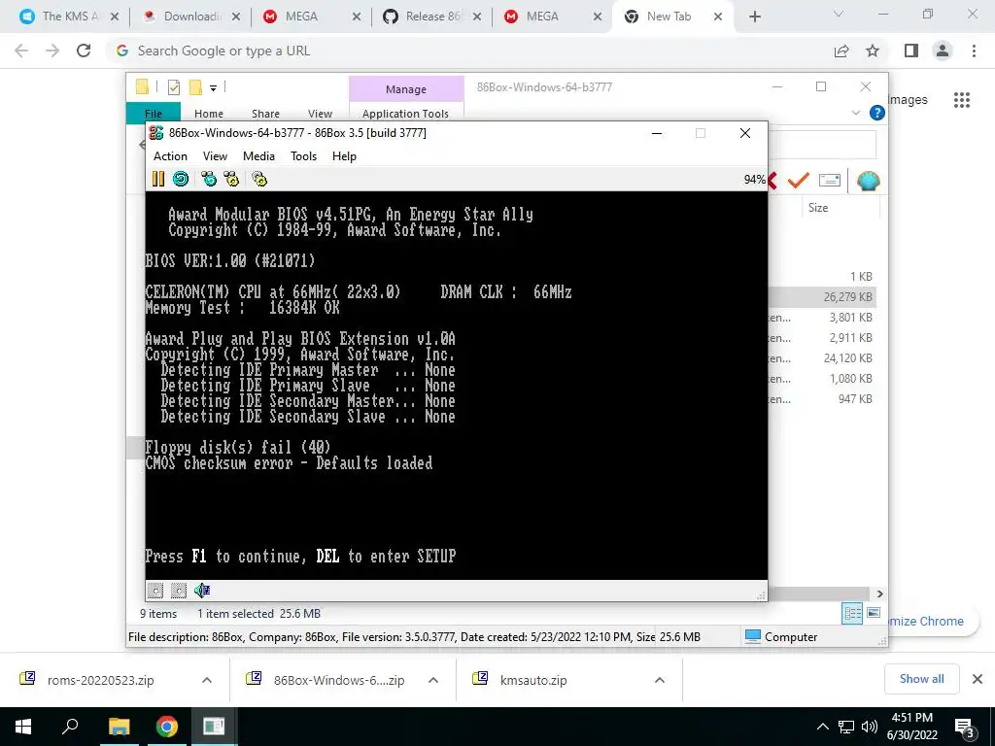Viewport: 995px width, 746px height.
Task: Open the Media menu in 86Box
Action: [x=258, y=156]
